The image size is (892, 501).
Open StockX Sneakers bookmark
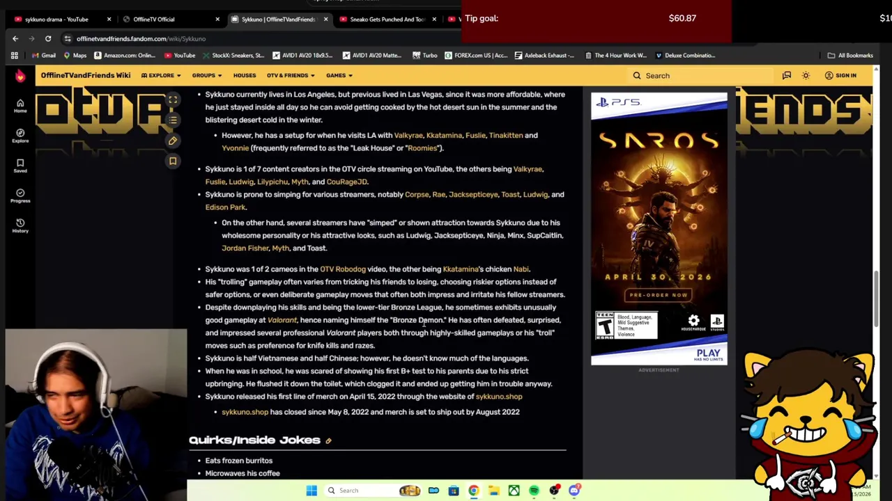pyautogui.click(x=233, y=56)
